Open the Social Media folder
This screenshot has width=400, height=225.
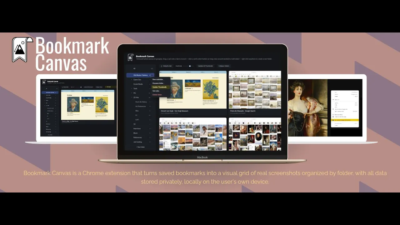pyautogui.click(x=140, y=84)
